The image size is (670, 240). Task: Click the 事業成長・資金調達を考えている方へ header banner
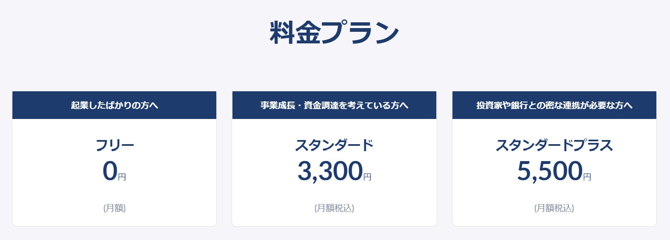334,105
